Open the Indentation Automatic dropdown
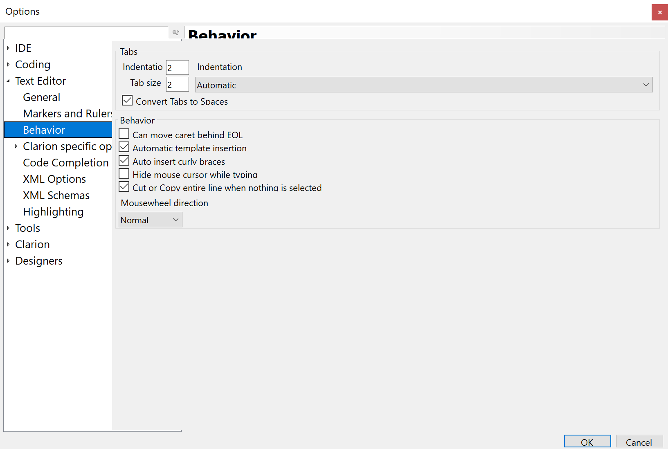This screenshot has width=668, height=449. coord(423,85)
